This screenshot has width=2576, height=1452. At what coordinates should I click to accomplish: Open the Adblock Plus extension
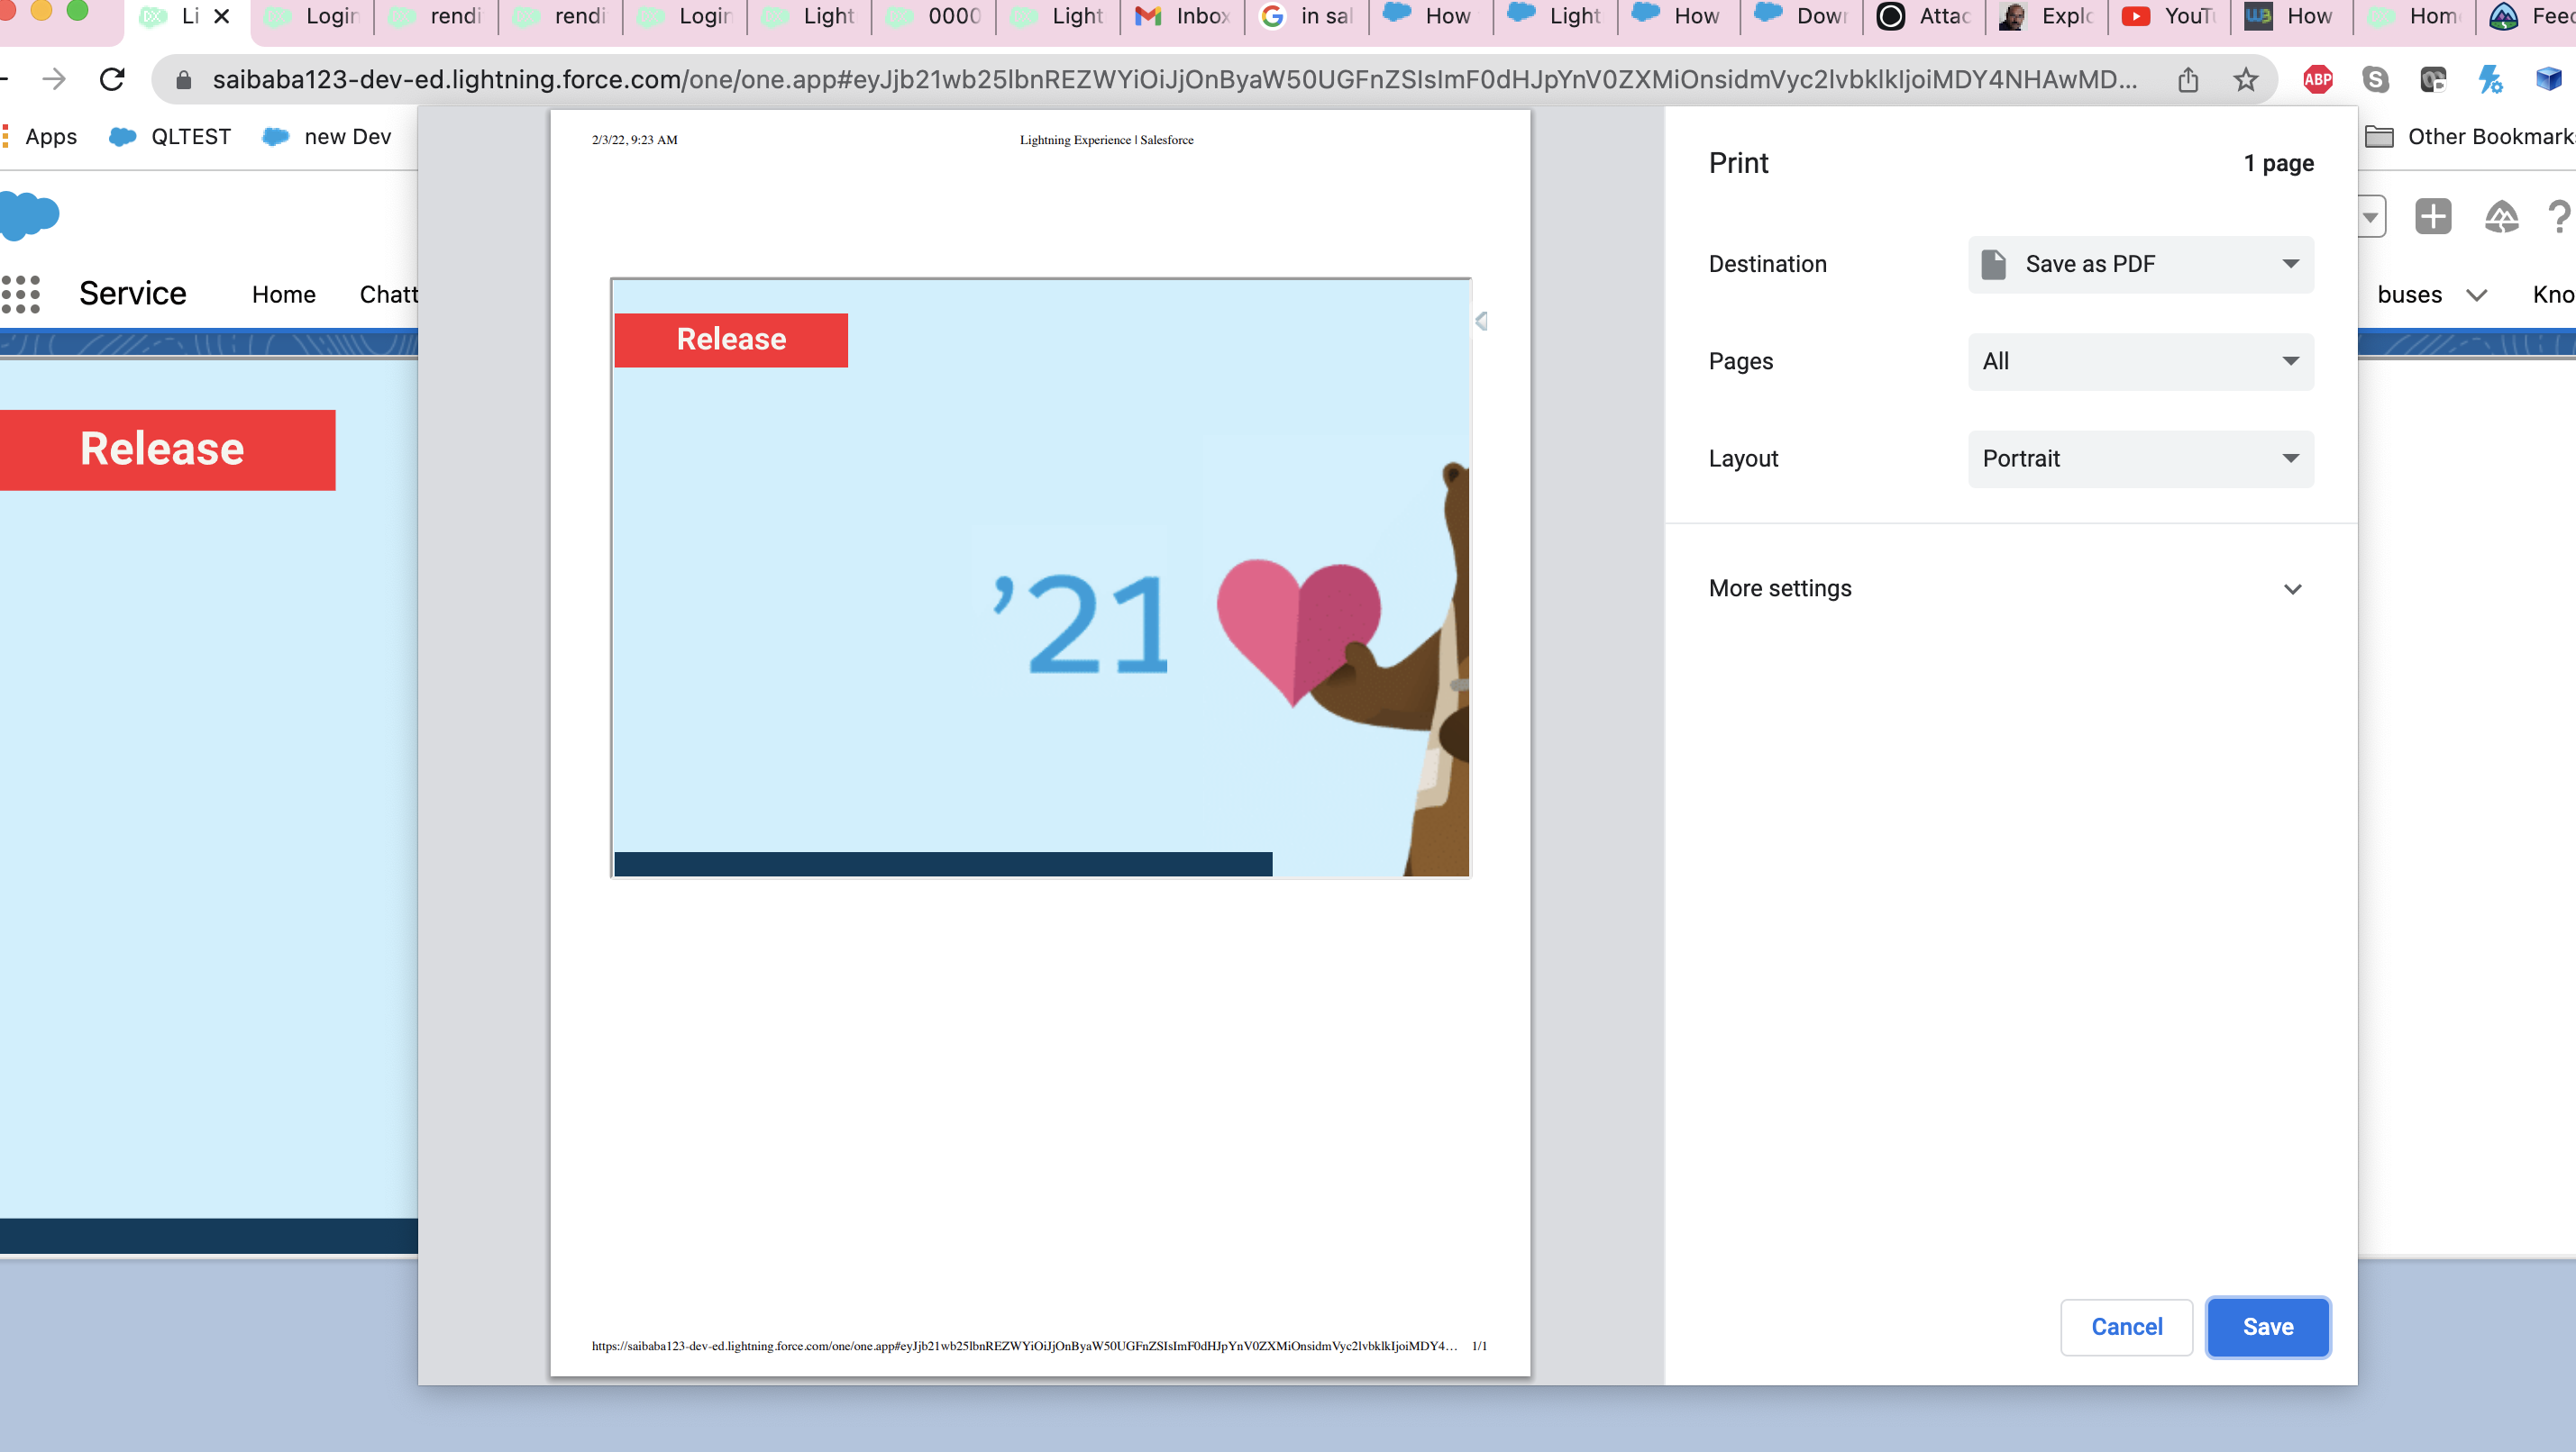2317,79
